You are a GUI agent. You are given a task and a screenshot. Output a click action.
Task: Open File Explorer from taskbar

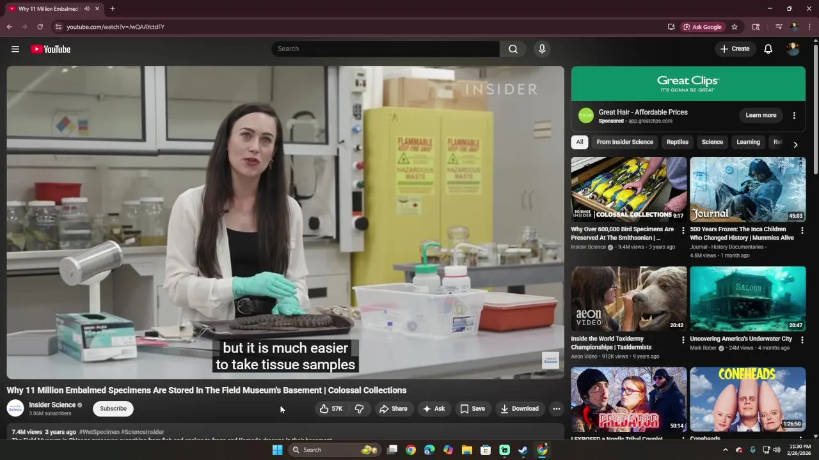[x=467, y=450]
